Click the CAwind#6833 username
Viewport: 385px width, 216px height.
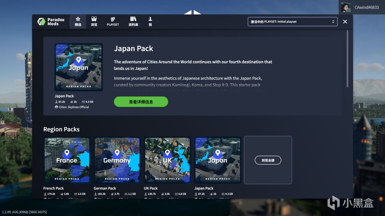point(367,7)
